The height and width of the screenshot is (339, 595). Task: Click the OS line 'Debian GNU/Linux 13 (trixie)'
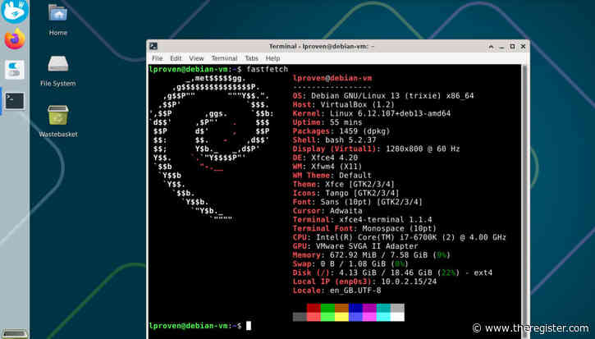point(383,96)
